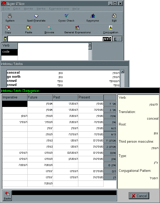Click the היא pronoun row header
This screenshot has height=203, width=160.
pyautogui.click(x=110, y=135)
